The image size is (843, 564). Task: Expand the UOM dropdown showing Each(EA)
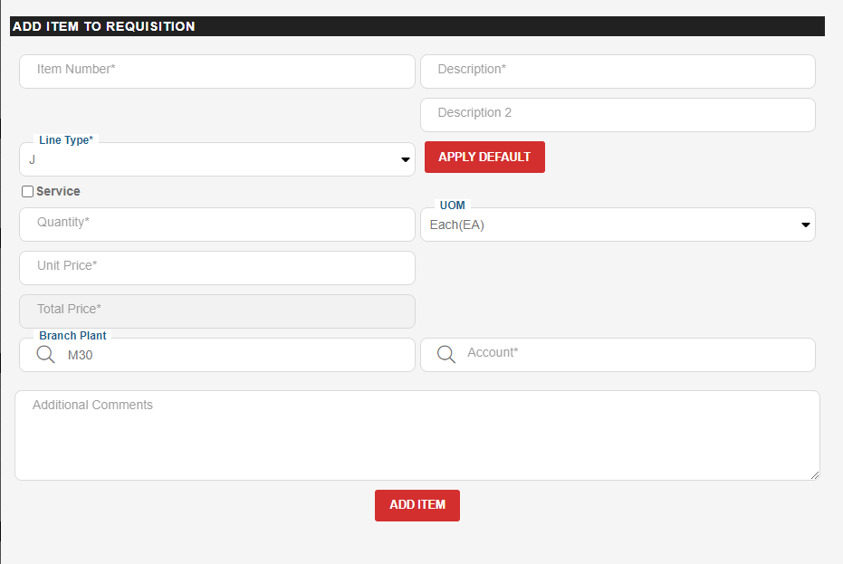click(618, 225)
